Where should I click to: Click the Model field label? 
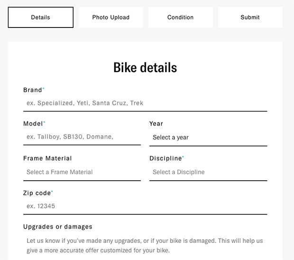click(x=33, y=123)
